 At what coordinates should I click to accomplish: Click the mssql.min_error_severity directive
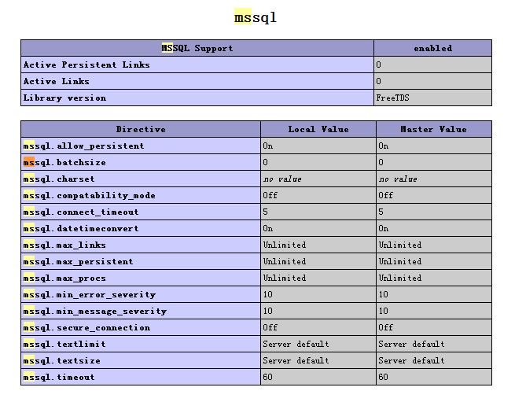[x=90, y=295]
